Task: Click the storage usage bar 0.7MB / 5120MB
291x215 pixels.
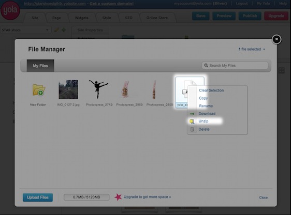Action: (86, 197)
